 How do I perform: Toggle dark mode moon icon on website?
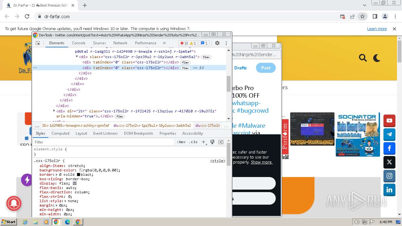tap(377, 58)
